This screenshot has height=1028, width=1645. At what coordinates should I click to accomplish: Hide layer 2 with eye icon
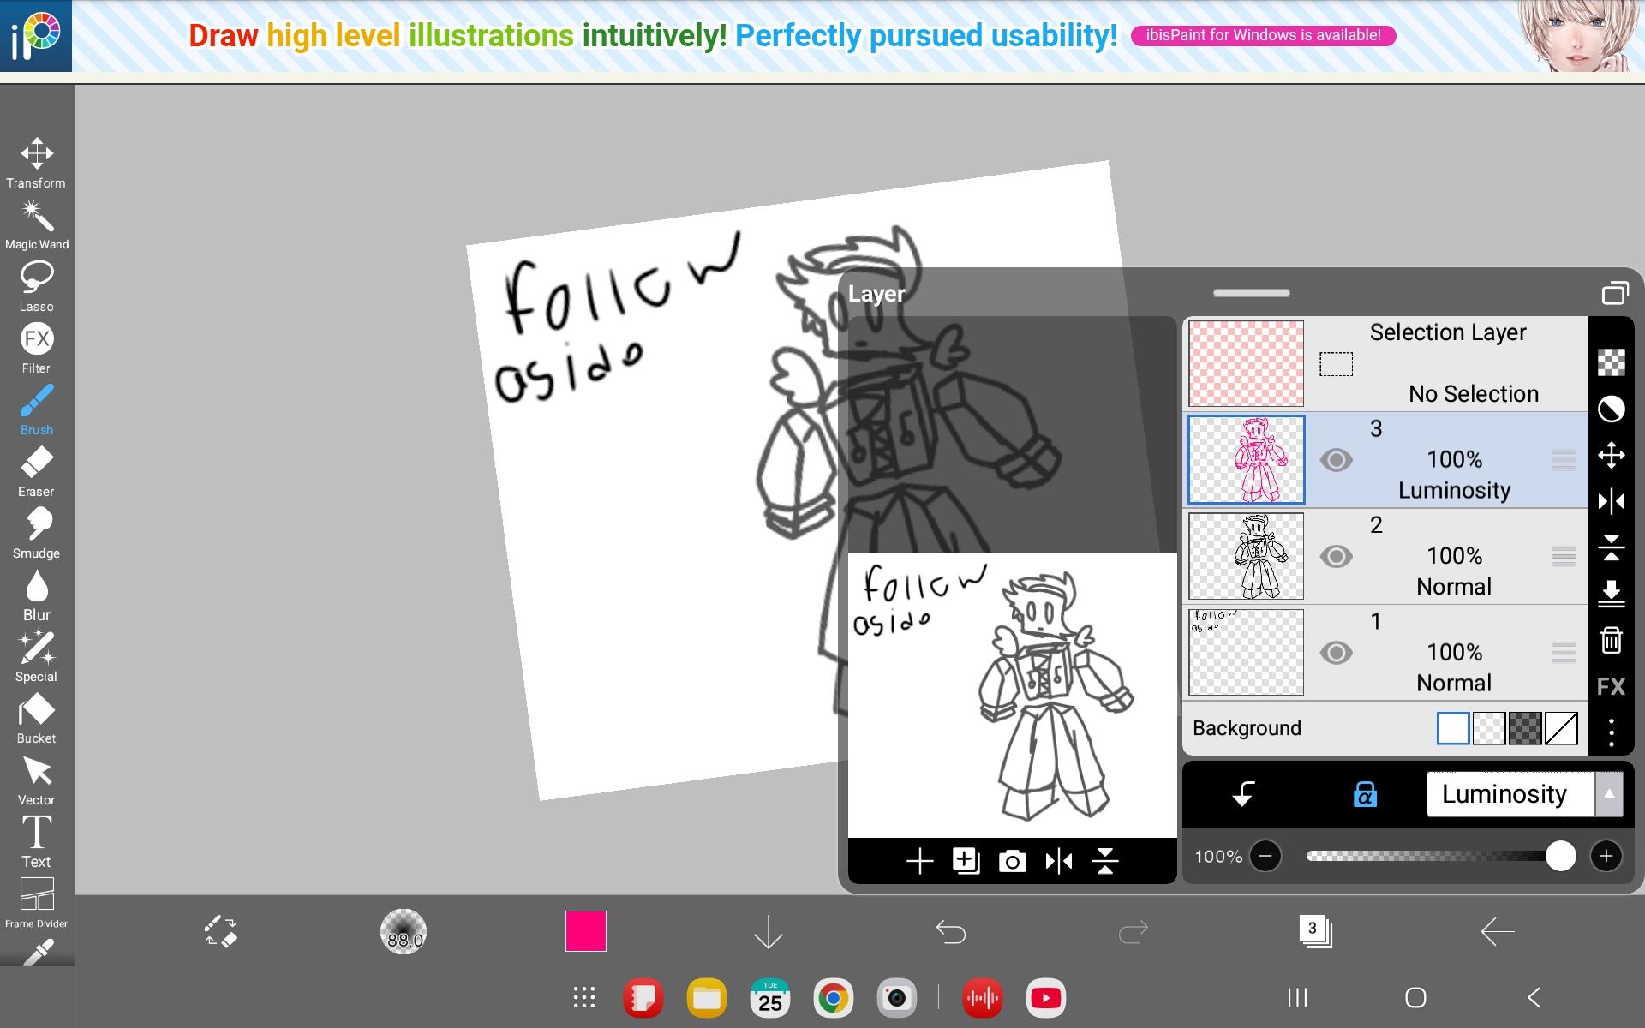click(1336, 557)
